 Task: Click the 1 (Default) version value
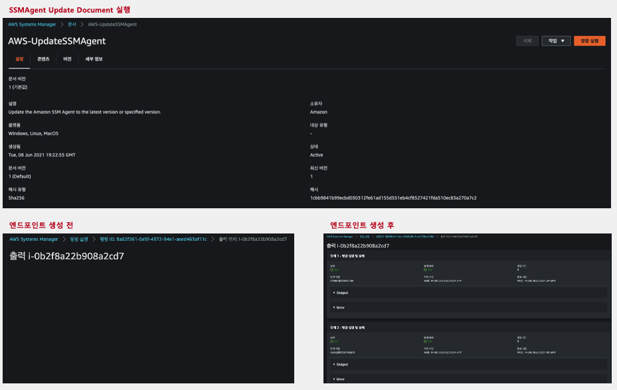(20, 176)
